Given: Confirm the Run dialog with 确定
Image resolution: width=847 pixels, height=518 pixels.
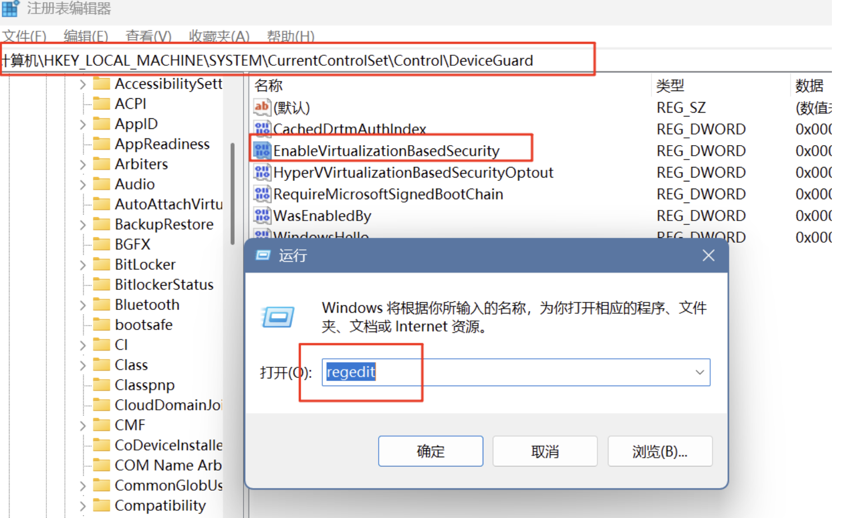Looking at the screenshot, I should coord(431,451).
